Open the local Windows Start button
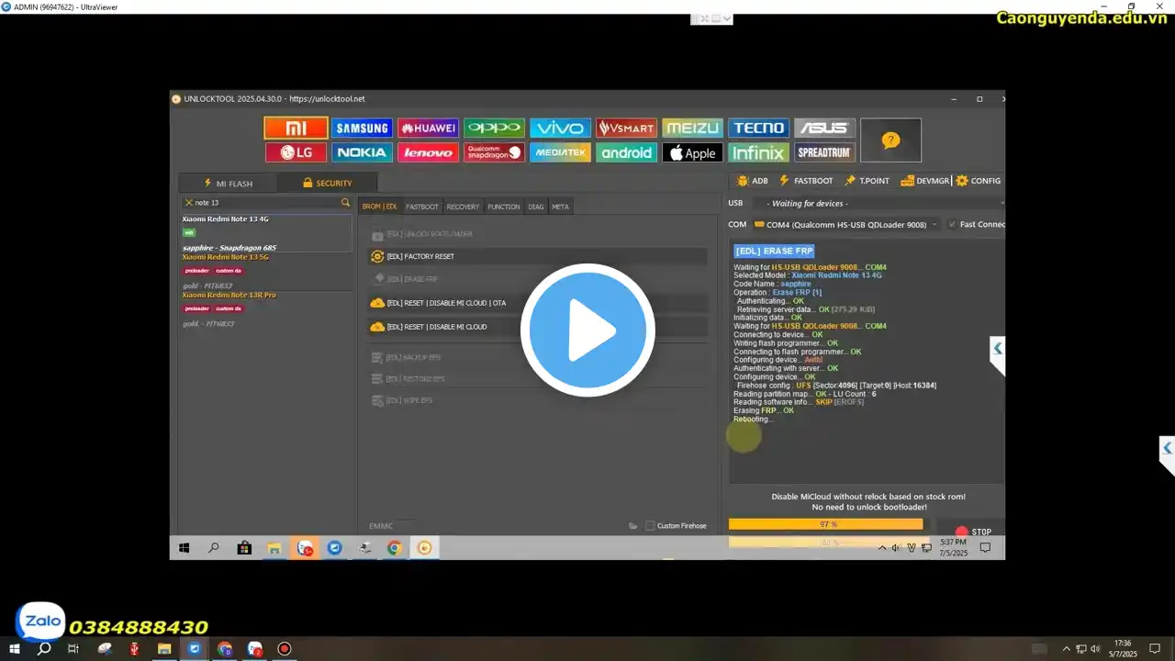 tap(15, 649)
